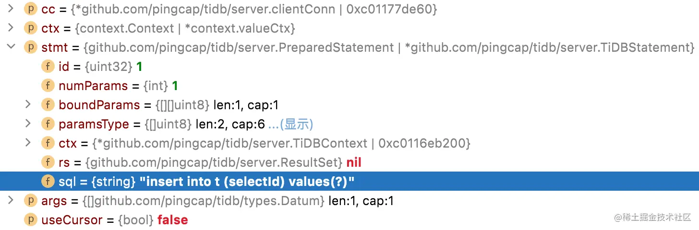This screenshot has width=699, height=230.
Task: Expand the nested ctx TiDBContext field
Action: click(28, 143)
